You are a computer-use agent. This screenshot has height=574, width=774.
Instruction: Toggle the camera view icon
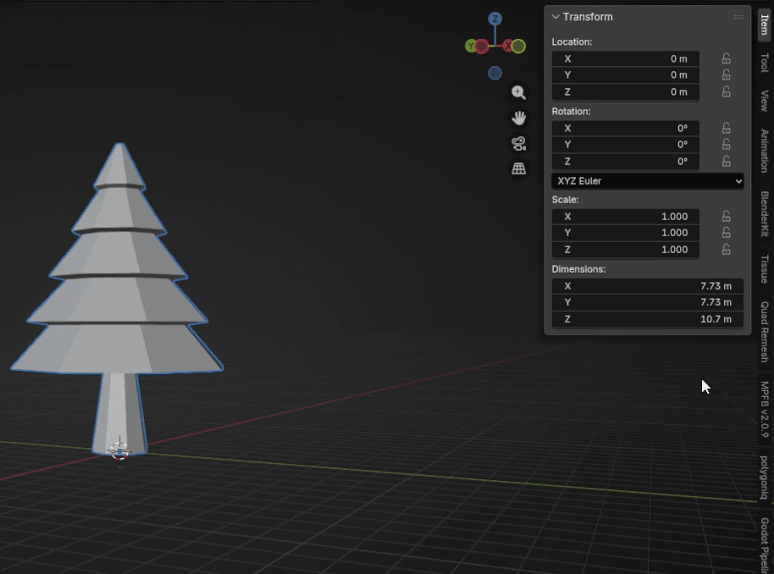pos(518,144)
